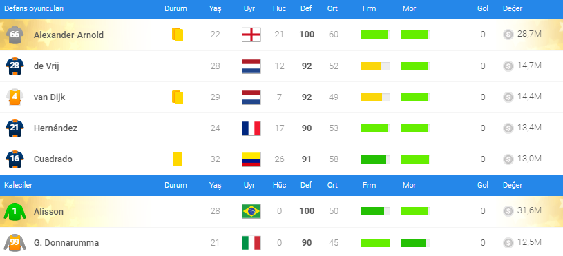Screen dimensions: 563x256
Task: Select van Dijk's orange number 4 shirt
Action: tap(15, 97)
